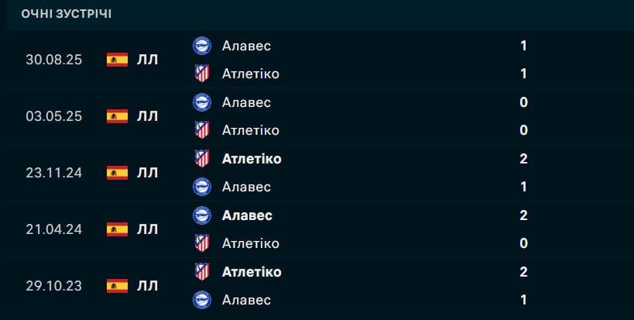Screen dimensions: 634x320
Task: Click Atletico score 2 in 29.10.23 match
Action: coord(524,272)
